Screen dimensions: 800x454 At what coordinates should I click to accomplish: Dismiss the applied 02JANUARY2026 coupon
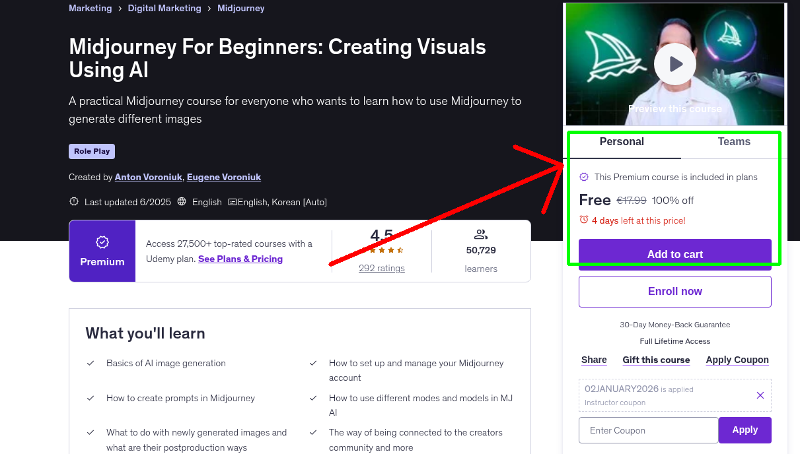(760, 395)
